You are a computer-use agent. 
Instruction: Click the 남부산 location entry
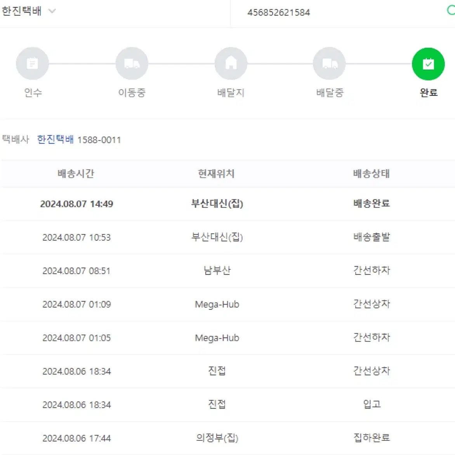click(217, 271)
